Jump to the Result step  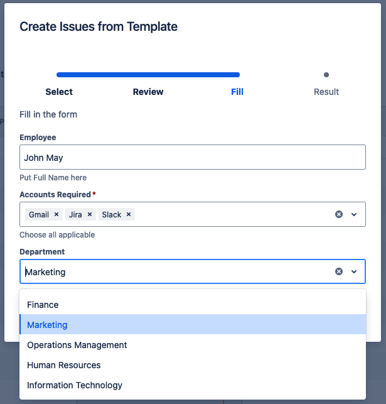tap(326, 92)
